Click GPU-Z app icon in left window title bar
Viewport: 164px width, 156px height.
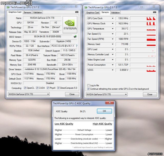tap(8, 7)
